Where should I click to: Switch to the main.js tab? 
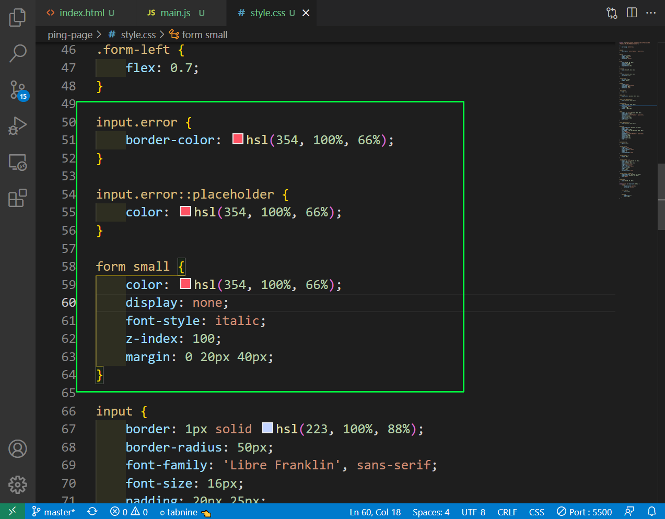point(176,13)
